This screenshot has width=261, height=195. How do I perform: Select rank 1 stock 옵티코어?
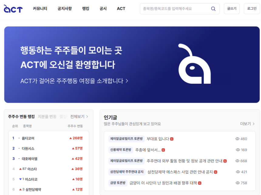coord(28,138)
